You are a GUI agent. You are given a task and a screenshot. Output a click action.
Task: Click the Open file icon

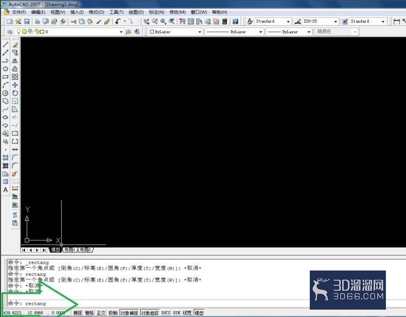pyautogui.click(x=19, y=22)
